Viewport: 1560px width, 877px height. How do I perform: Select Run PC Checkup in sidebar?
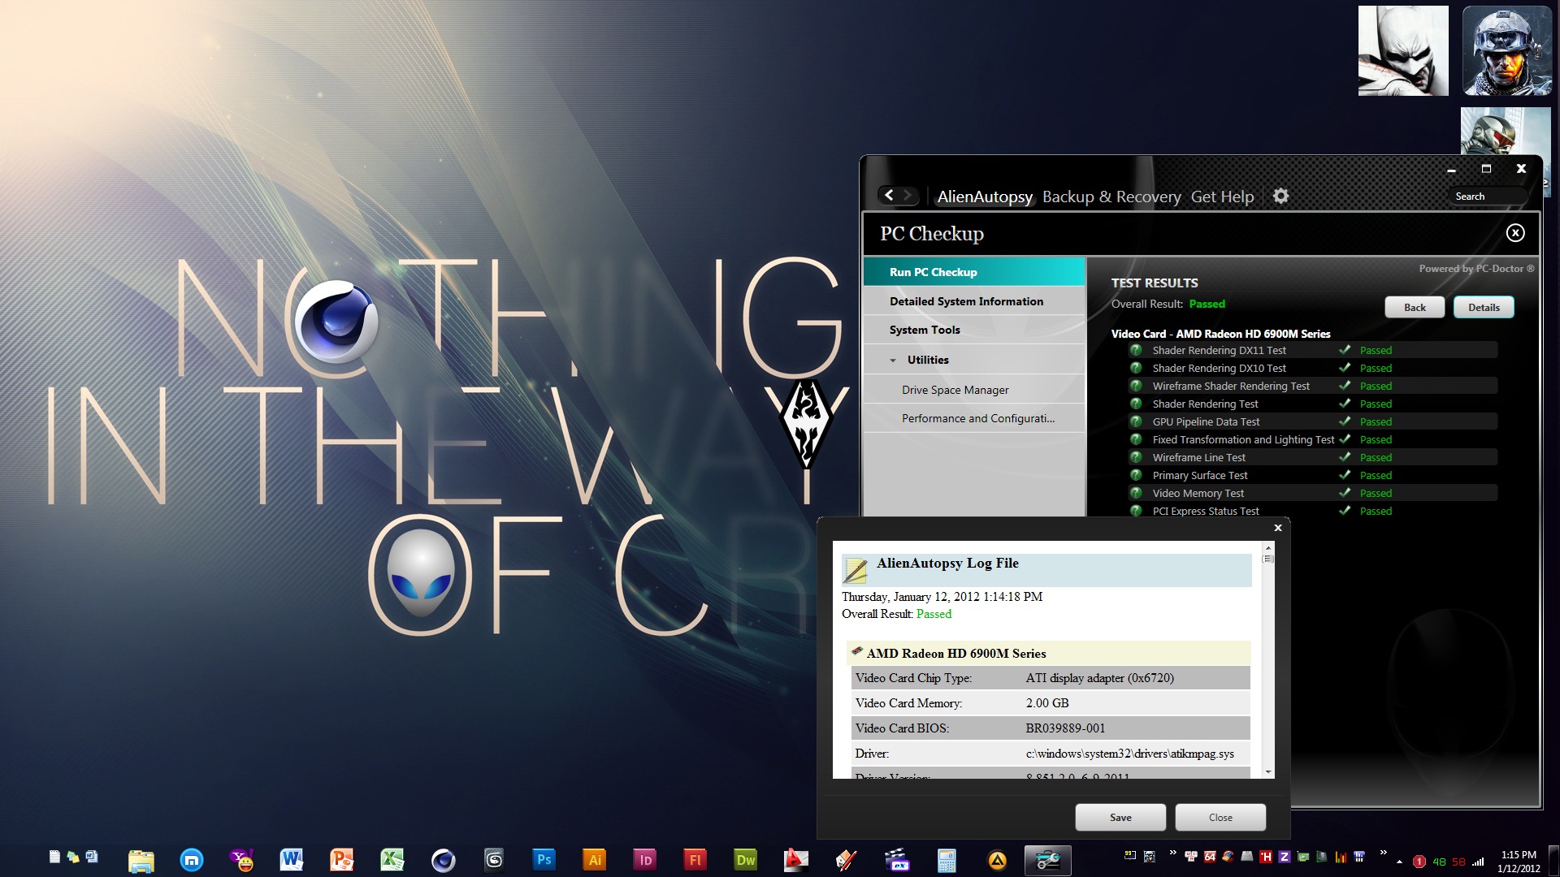pyautogui.click(x=974, y=272)
